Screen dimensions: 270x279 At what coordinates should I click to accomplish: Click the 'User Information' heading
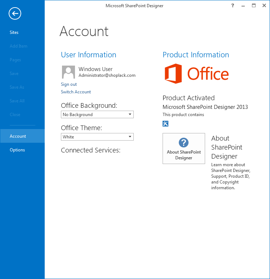click(88, 55)
